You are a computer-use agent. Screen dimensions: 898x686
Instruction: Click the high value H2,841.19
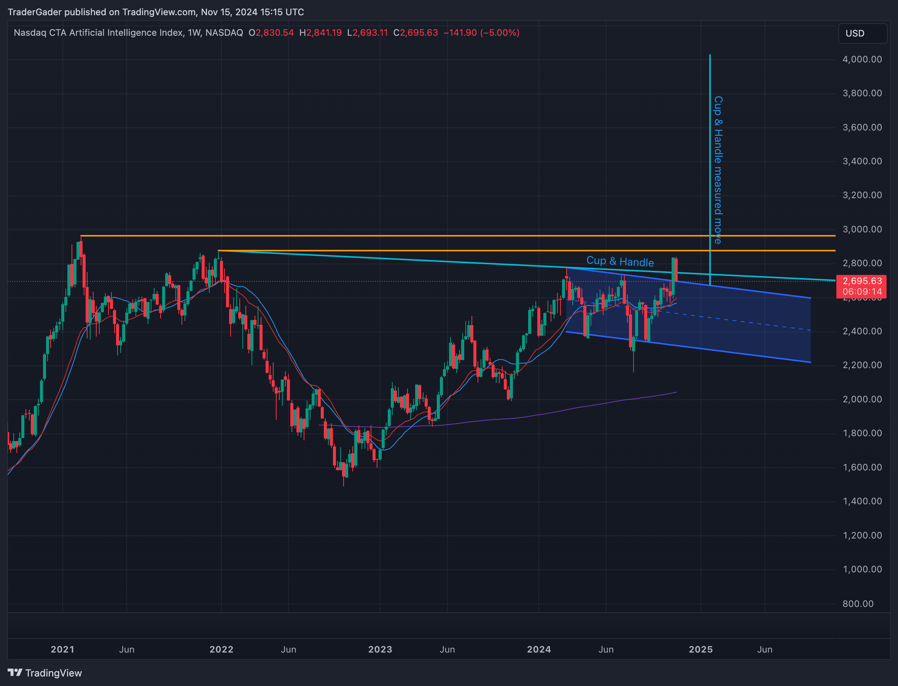[x=321, y=33]
